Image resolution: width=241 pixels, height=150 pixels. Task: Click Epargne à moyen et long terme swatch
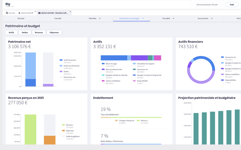134,75
